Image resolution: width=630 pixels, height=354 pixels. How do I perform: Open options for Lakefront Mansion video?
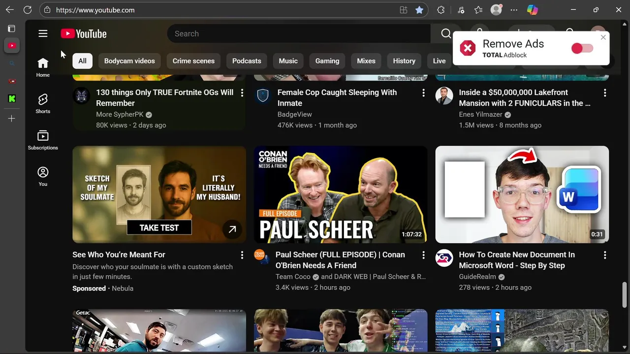605,93
